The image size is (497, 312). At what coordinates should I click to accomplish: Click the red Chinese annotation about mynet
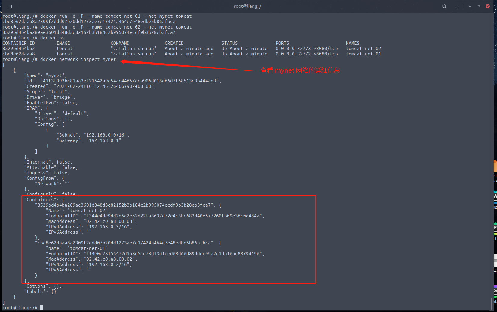tap(300, 70)
